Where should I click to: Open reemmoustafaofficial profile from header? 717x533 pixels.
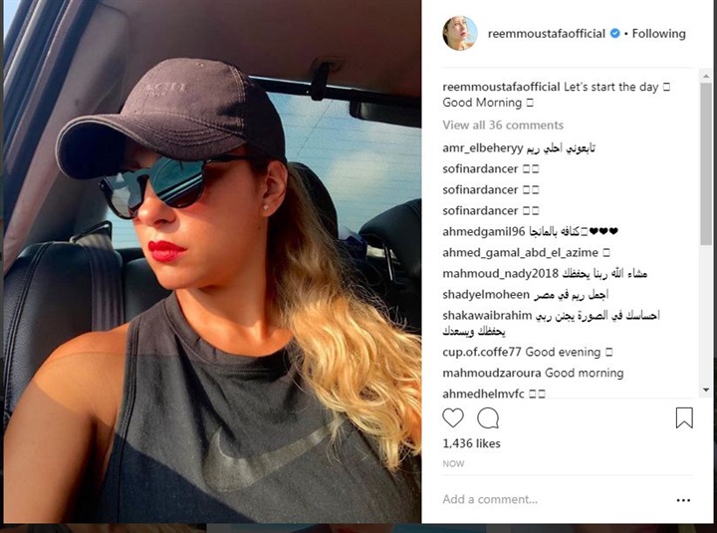click(x=547, y=34)
